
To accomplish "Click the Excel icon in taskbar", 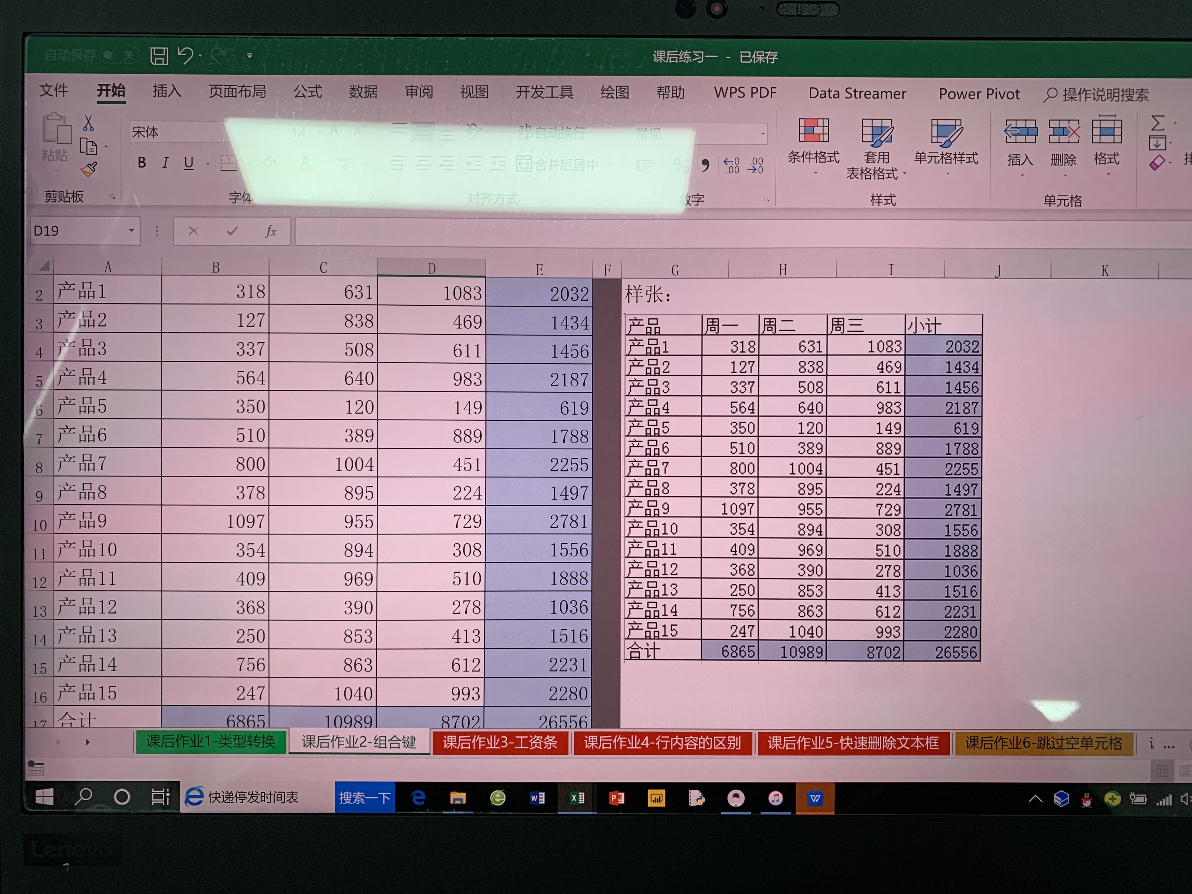I will (x=576, y=798).
